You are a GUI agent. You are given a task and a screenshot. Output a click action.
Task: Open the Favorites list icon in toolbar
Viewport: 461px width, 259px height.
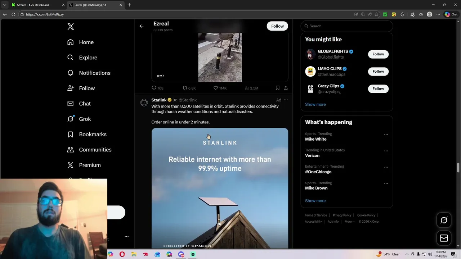(421, 14)
